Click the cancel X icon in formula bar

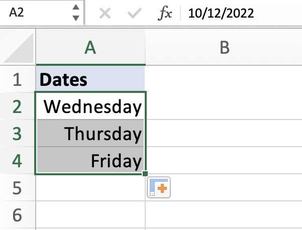click(x=105, y=13)
